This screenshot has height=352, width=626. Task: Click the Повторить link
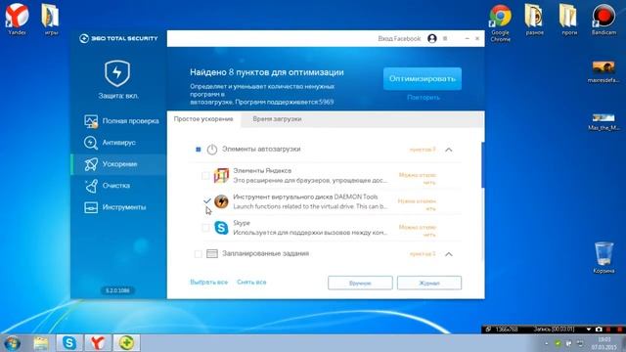(x=424, y=97)
